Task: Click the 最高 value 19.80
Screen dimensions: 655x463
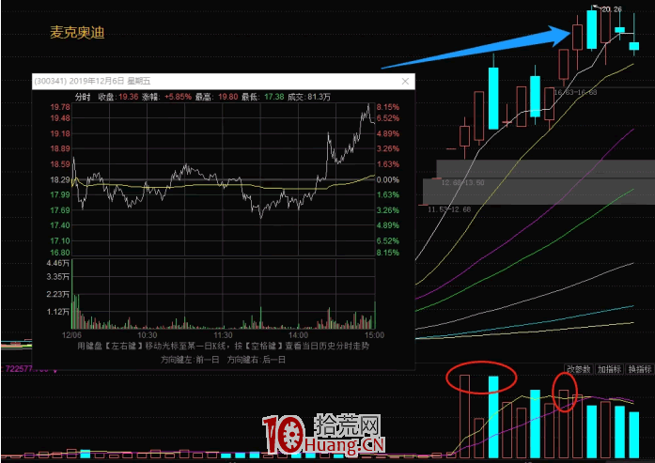Action: (227, 97)
